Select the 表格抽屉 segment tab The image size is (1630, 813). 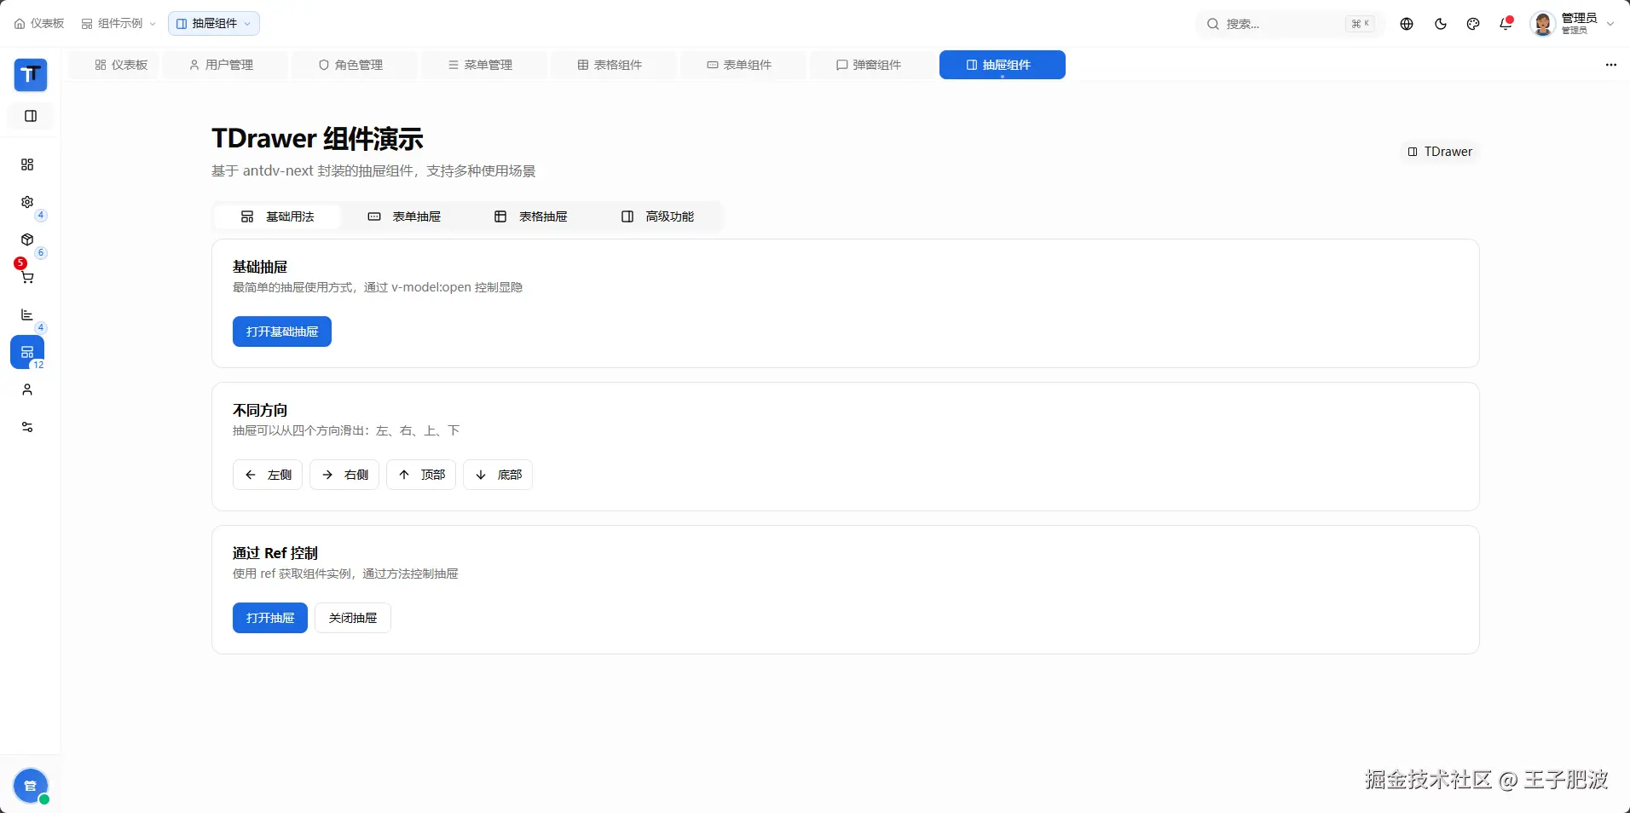point(531,216)
